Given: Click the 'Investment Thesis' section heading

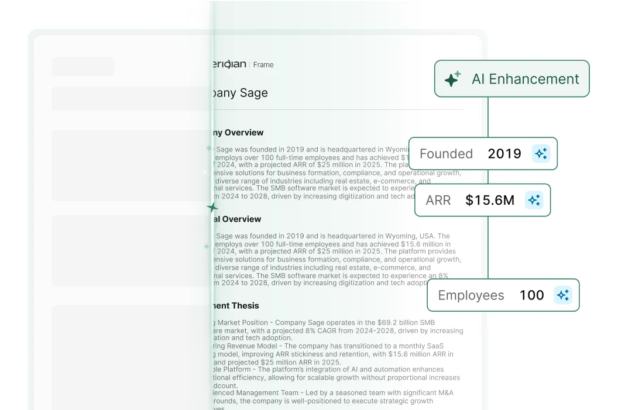Looking at the screenshot, I should pyautogui.click(x=236, y=306).
